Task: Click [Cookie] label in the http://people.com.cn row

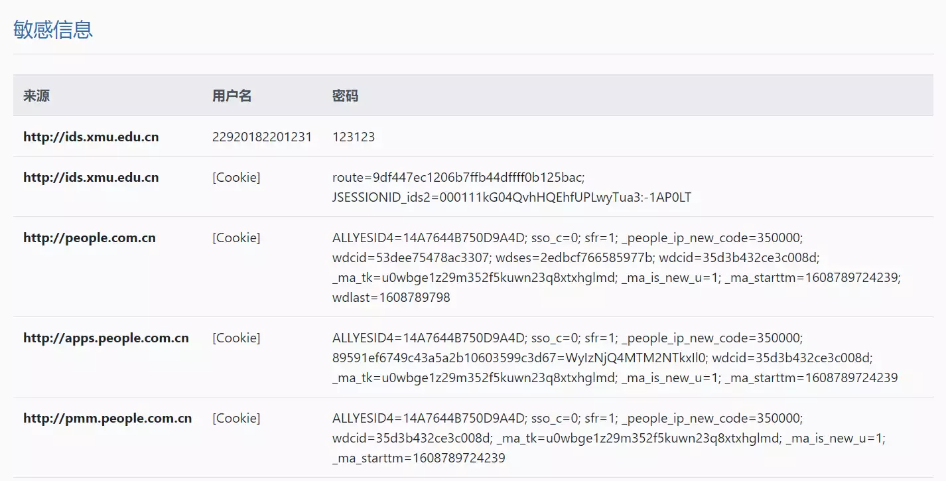Action: click(x=236, y=238)
